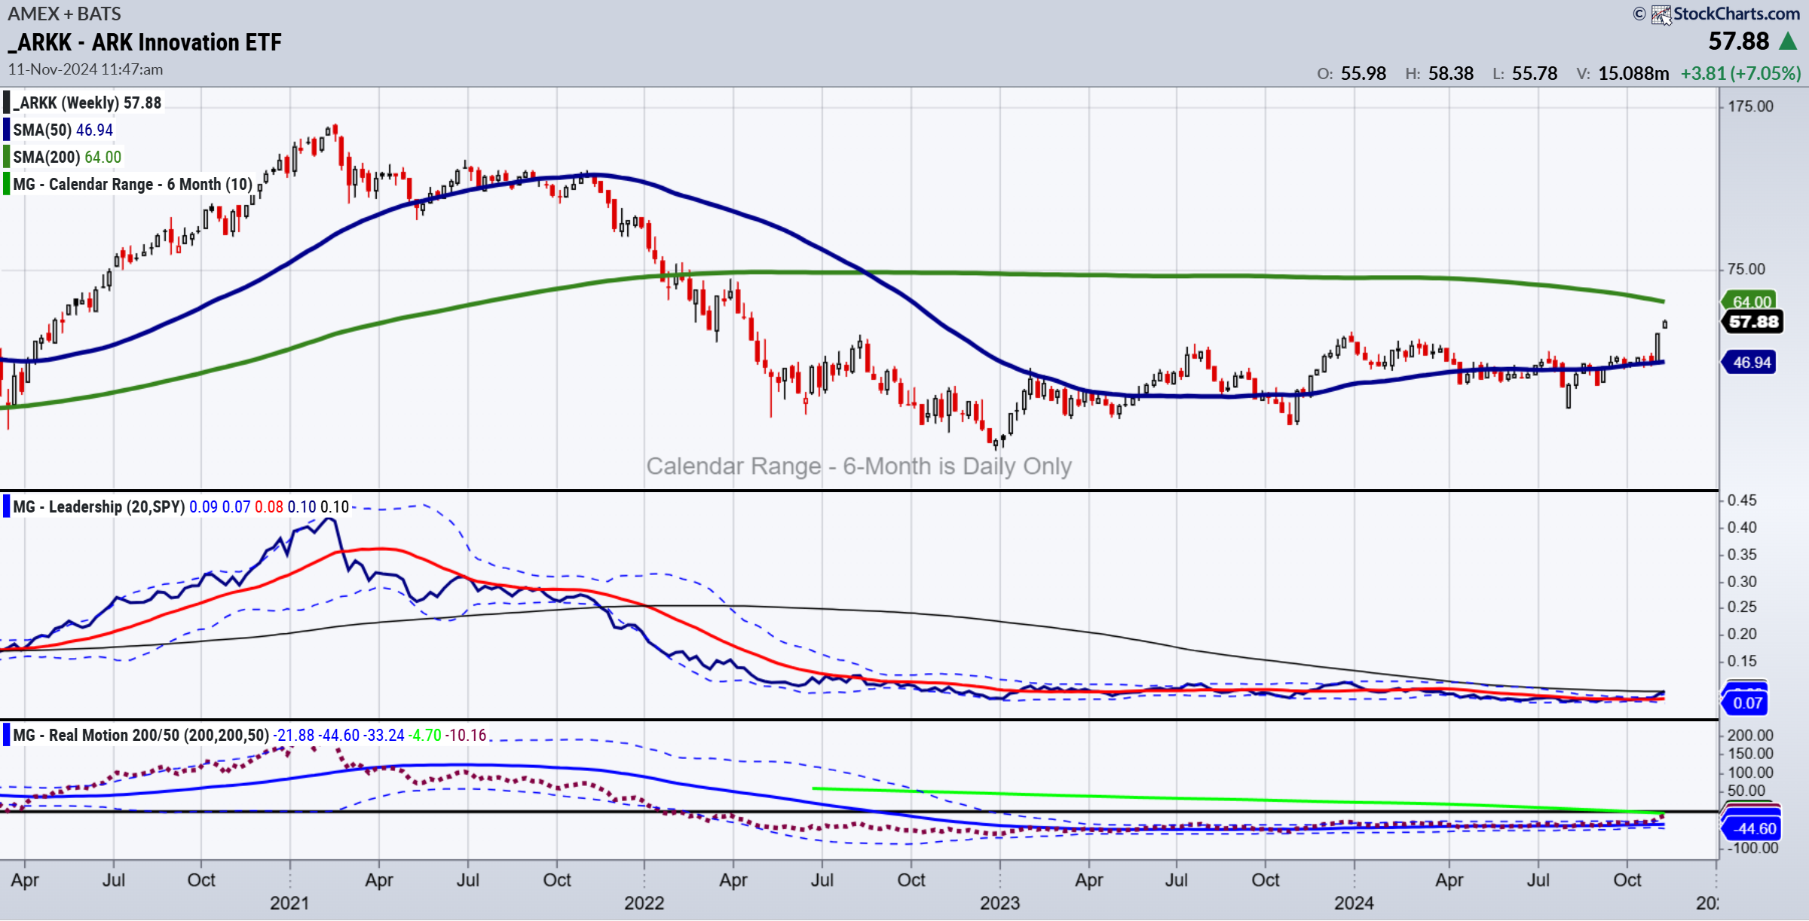Click the 2021 year label on time axis
1809x921 pixels.
[x=289, y=903]
